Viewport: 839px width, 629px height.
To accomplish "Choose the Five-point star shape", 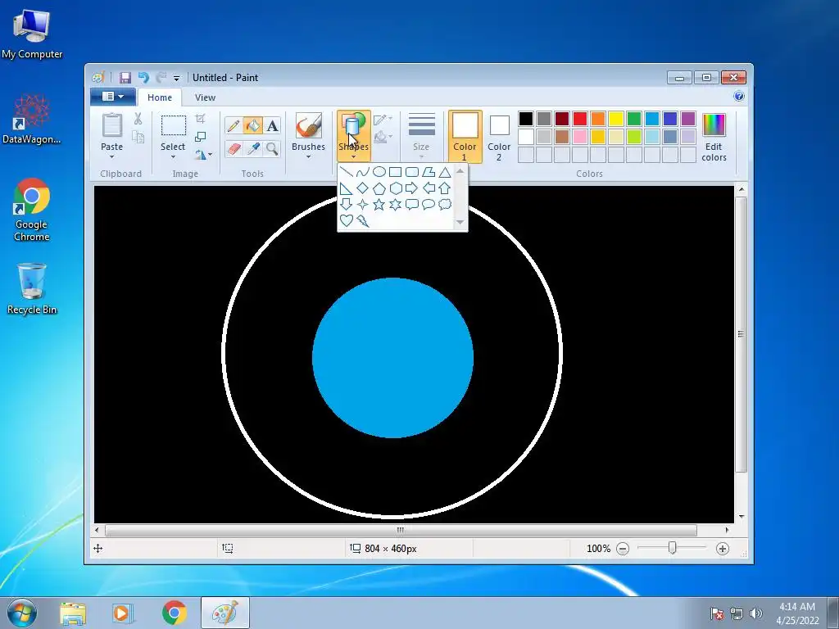I will coord(379,204).
